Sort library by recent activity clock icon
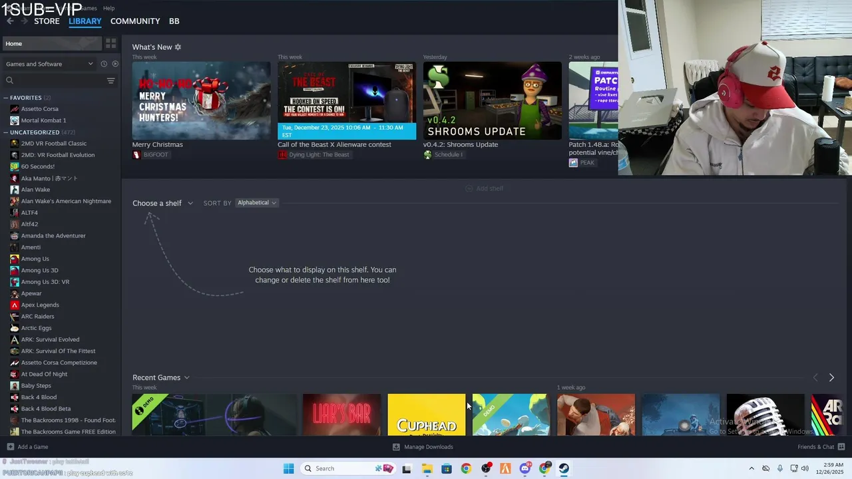The height and width of the screenshot is (479, 852). (x=104, y=64)
